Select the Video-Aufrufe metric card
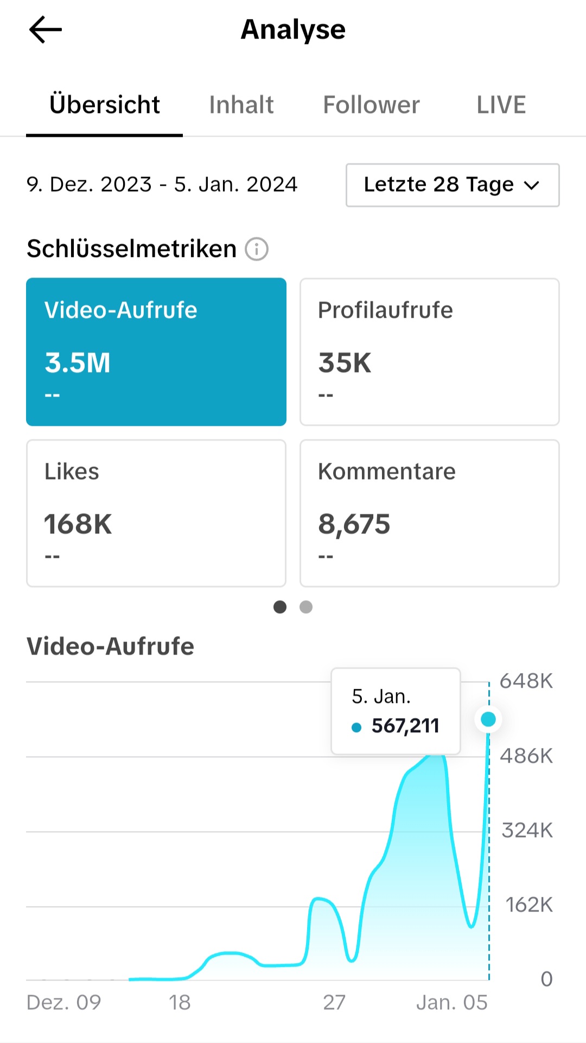The image size is (586, 1043). pyautogui.click(x=156, y=351)
